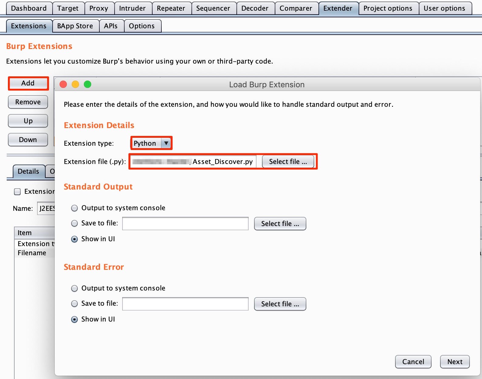
Task: Open the Comparer tab
Action: pos(296,8)
